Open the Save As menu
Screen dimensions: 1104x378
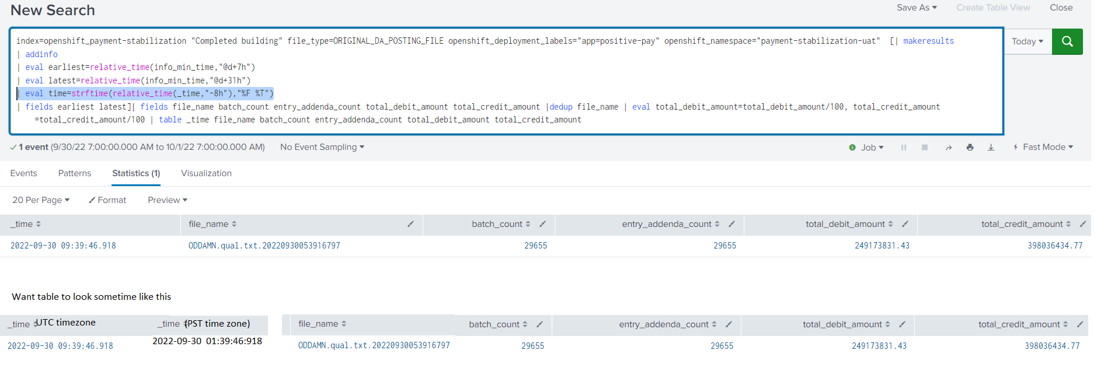[917, 8]
